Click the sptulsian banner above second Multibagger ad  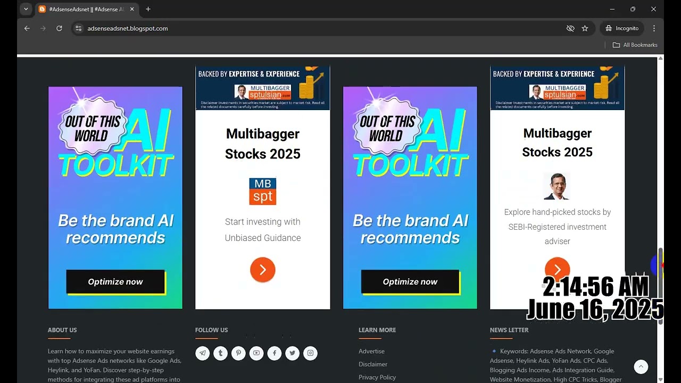pyautogui.click(x=557, y=88)
